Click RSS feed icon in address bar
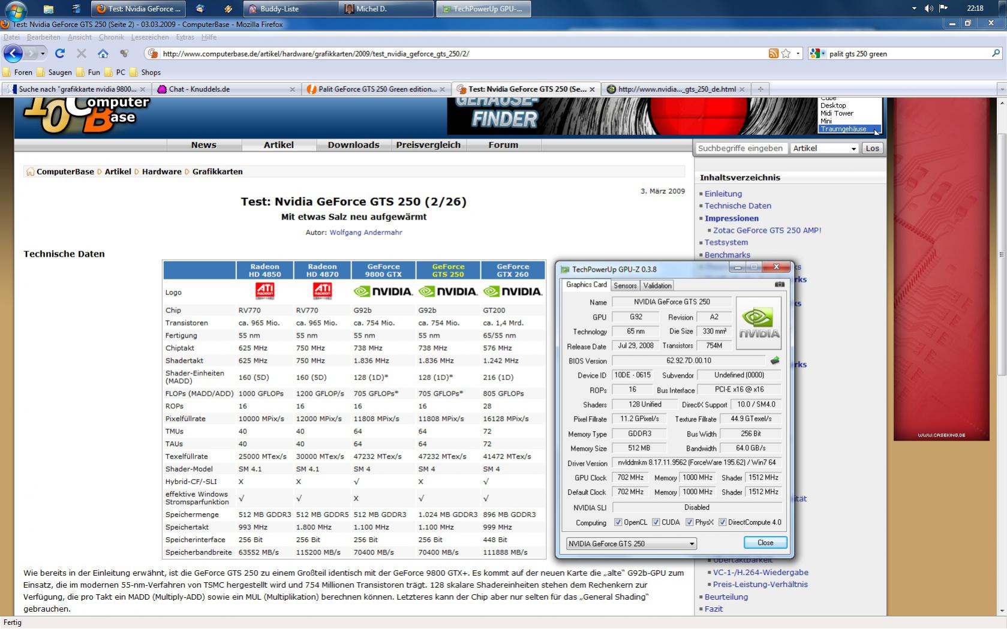Image resolution: width=1007 pixels, height=629 pixels. [x=774, y=53]
